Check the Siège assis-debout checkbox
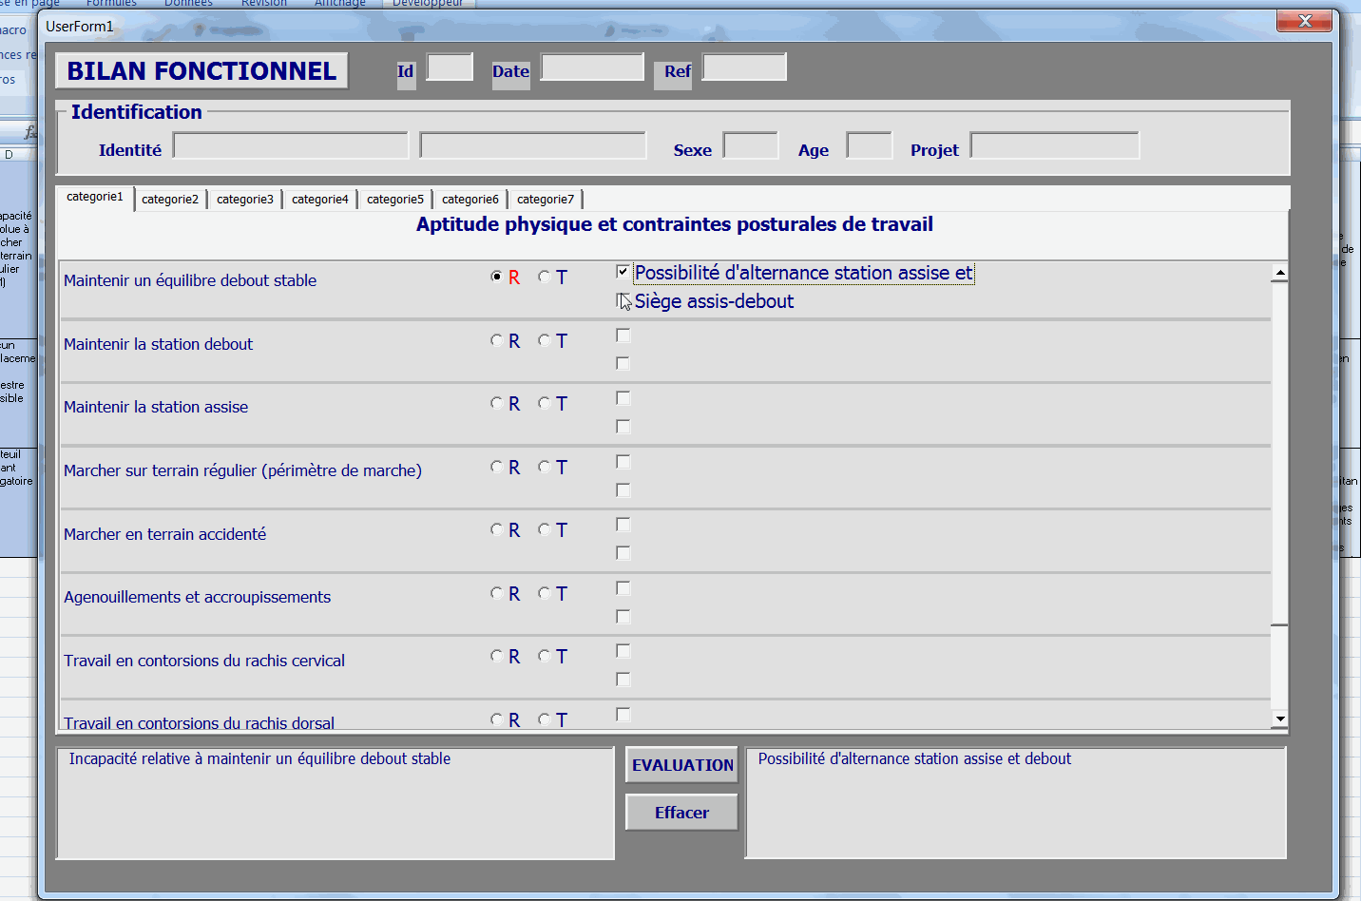 point(623,300)
